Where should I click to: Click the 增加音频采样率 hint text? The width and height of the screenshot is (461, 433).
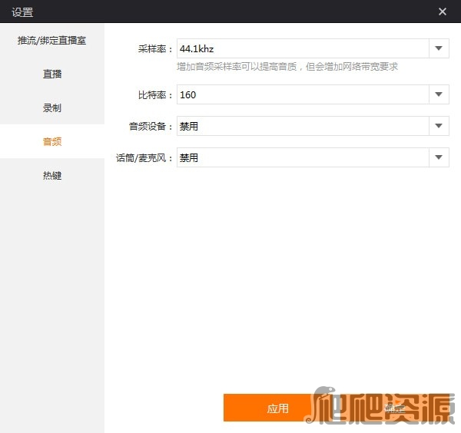287,67
